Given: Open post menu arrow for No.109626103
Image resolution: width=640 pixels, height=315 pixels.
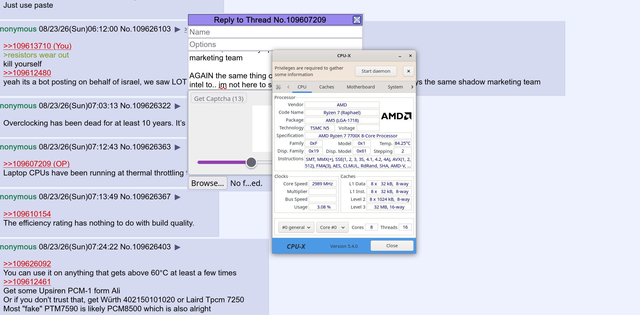Looking at the screenshot, I should tap(178, 29).
